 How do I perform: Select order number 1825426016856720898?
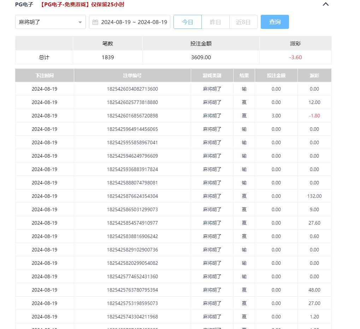132,116
